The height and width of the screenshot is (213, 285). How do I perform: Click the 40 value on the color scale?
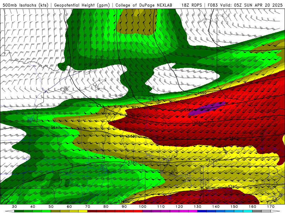[x=33, y=207]
